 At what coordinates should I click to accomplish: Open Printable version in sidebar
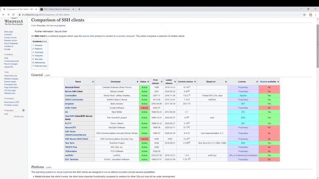tap(11, 105)
